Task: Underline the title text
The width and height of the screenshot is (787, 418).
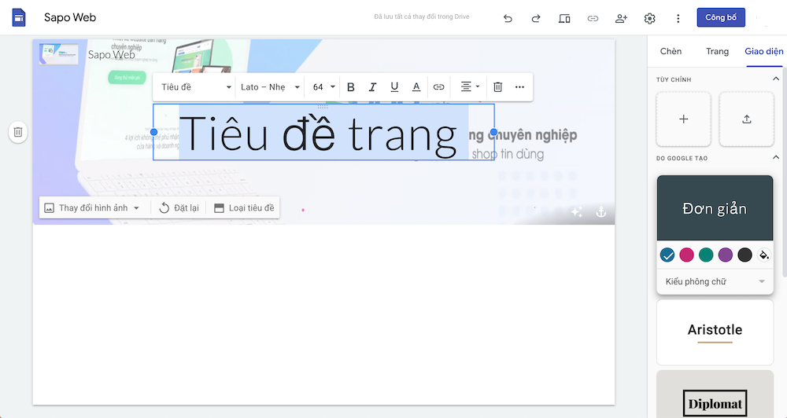Action: click(x=394, y=87)
